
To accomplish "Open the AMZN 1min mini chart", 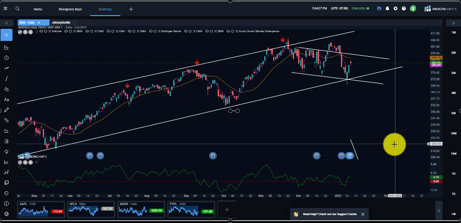I will coord(141,209).
